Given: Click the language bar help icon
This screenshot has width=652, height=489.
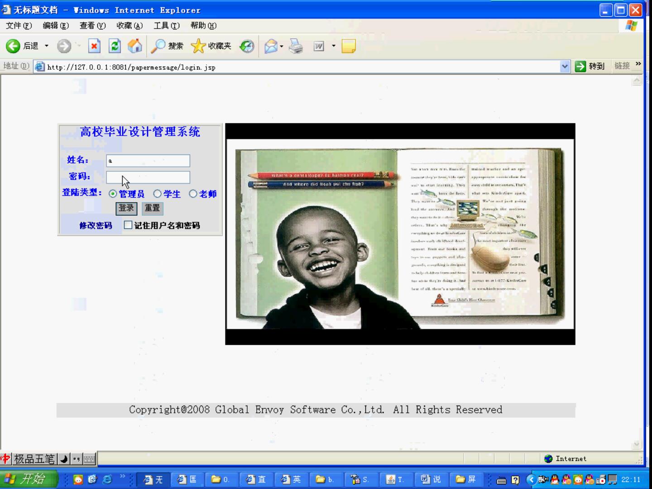Looking at the screenshot, I should pos(515,480).
